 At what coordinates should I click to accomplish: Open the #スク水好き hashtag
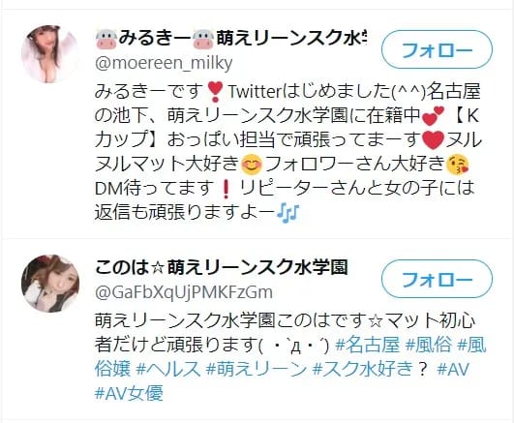pyautogui.click(x=362, y=369)
